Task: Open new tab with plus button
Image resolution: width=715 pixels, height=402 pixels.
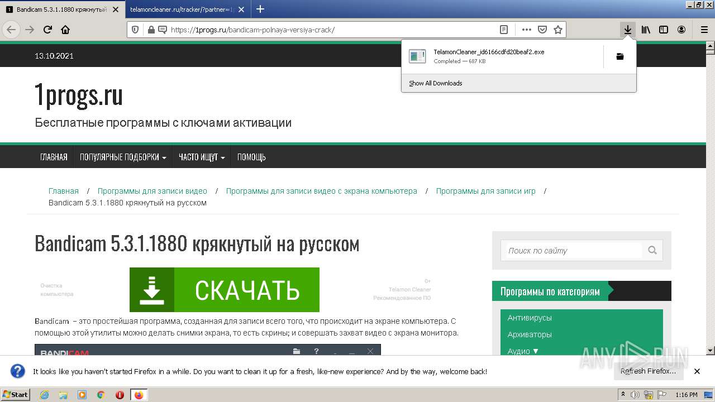Action: coord(260,9)
